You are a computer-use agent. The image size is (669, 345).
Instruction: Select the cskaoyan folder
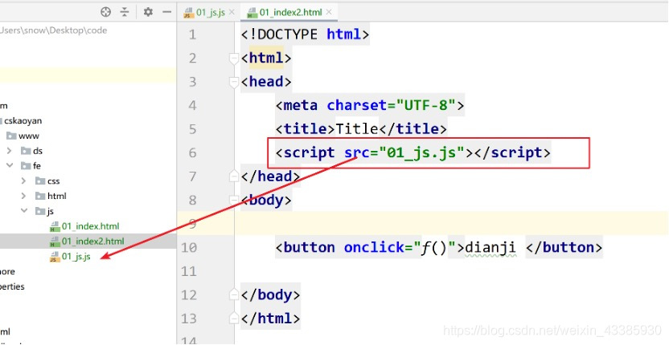22,120
